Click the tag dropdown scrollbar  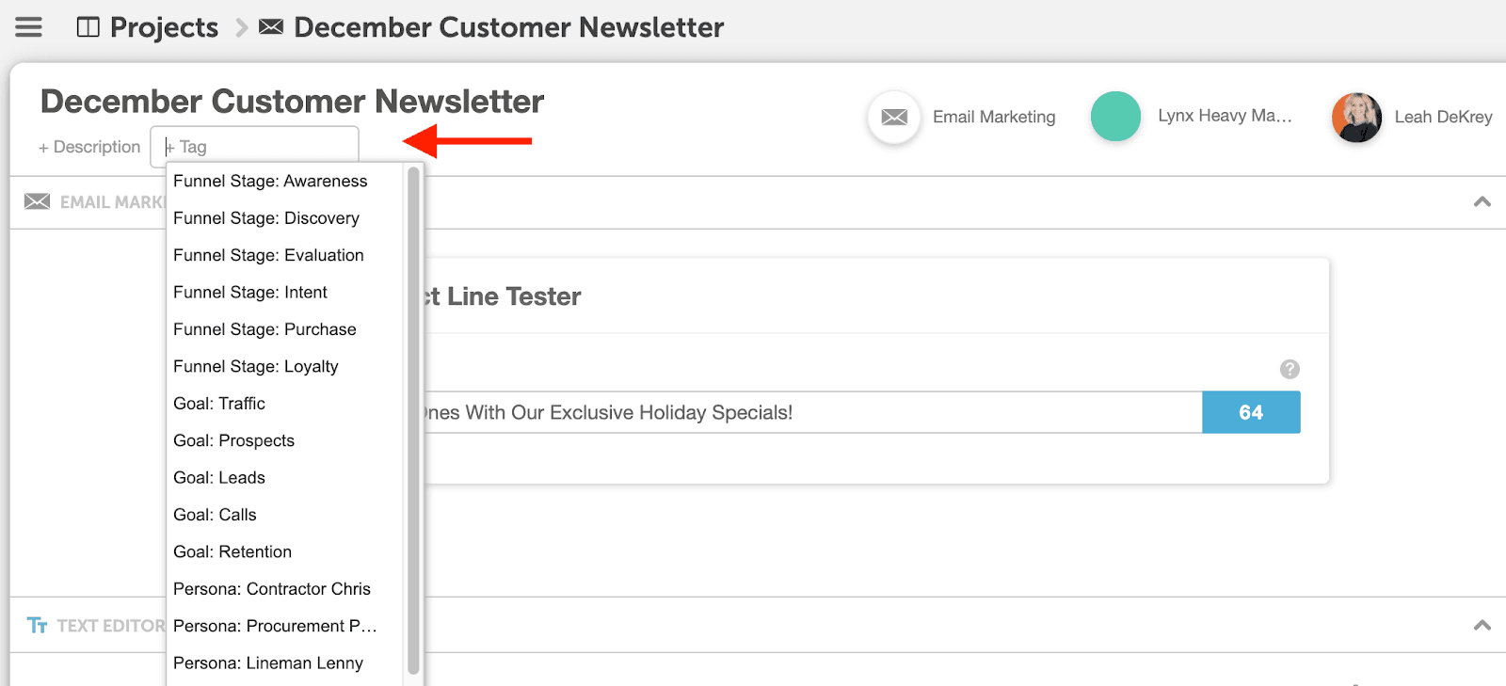(413, 421)
